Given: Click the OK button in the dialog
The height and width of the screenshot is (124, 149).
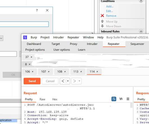Looking at the screenshot, I should pos(12,75).
